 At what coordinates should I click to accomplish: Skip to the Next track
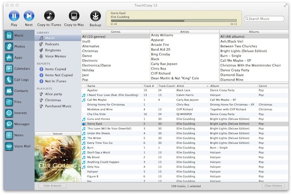pyautogui.click(x=29, y=16)
